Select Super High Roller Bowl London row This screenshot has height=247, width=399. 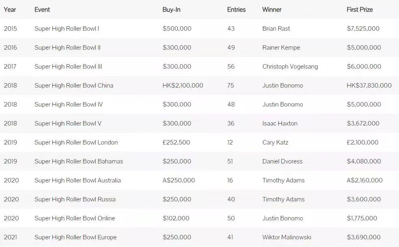pyautogui.click(x=199, y=142)
